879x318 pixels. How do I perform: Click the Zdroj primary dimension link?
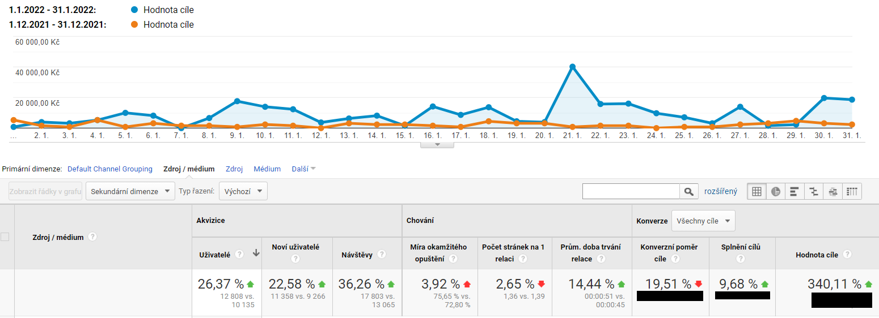pos(234,169)
